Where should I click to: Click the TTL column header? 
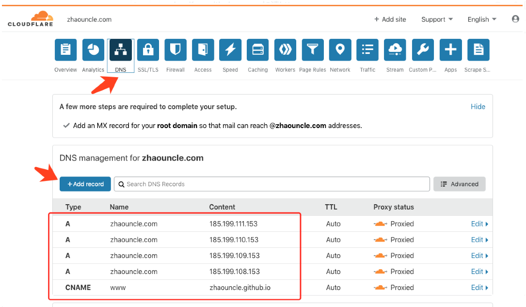[x=331, y=207]
